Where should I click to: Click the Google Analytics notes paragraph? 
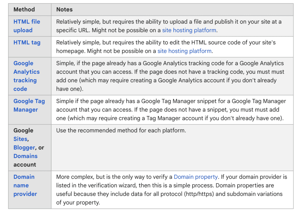pos(170,72)
